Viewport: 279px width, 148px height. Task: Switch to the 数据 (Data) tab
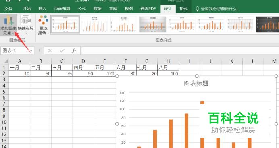point(97,9)
